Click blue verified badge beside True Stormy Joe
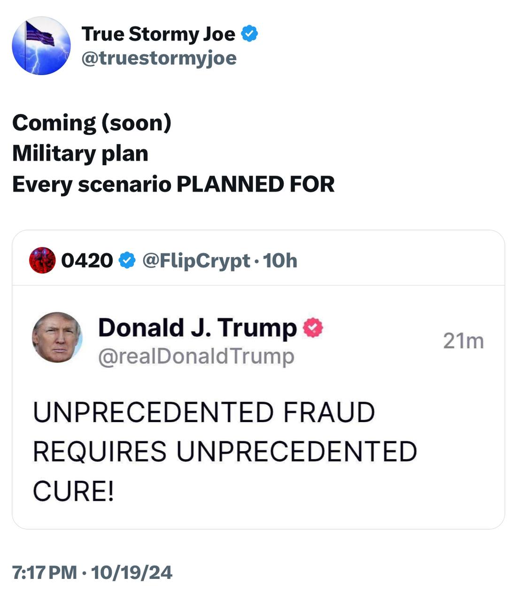 (x=249, y=34)
